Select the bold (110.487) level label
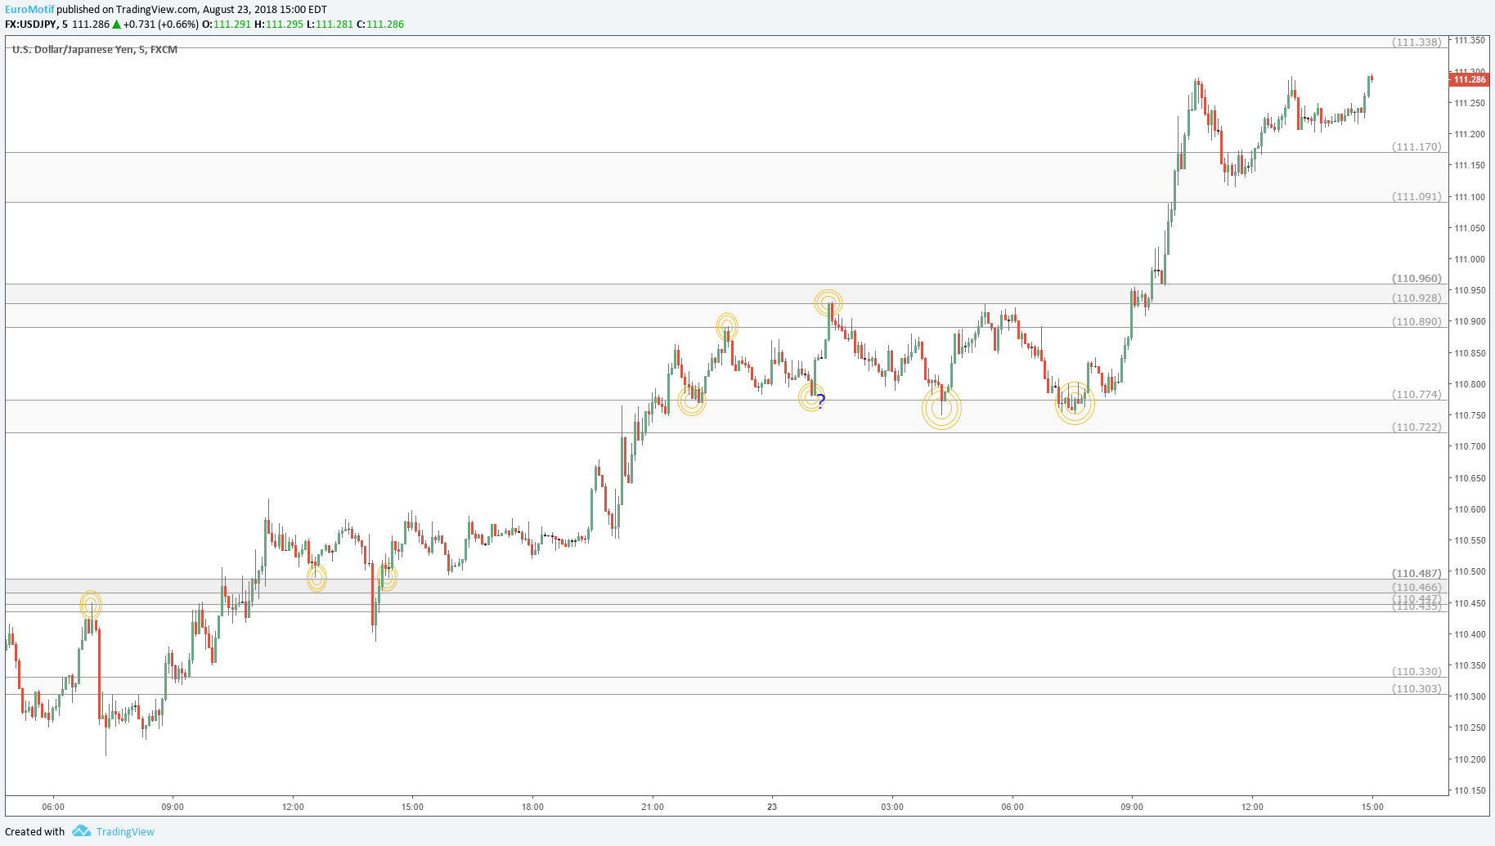The image size is (1495, 846). tap(1417, 574)
